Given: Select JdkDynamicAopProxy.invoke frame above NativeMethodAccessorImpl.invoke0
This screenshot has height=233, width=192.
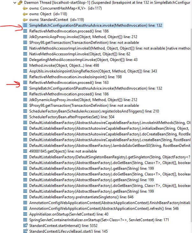Looking at the screenshot, I should point(83,37).
